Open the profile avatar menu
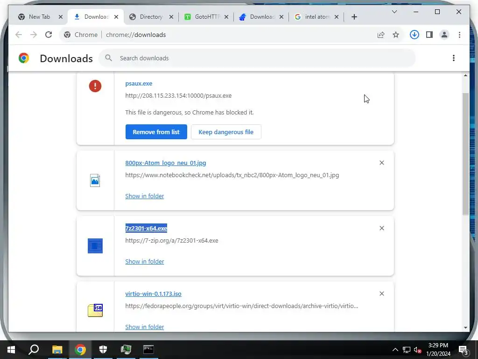The width and height of the screenshot is (478, 359). pos(444,35)
